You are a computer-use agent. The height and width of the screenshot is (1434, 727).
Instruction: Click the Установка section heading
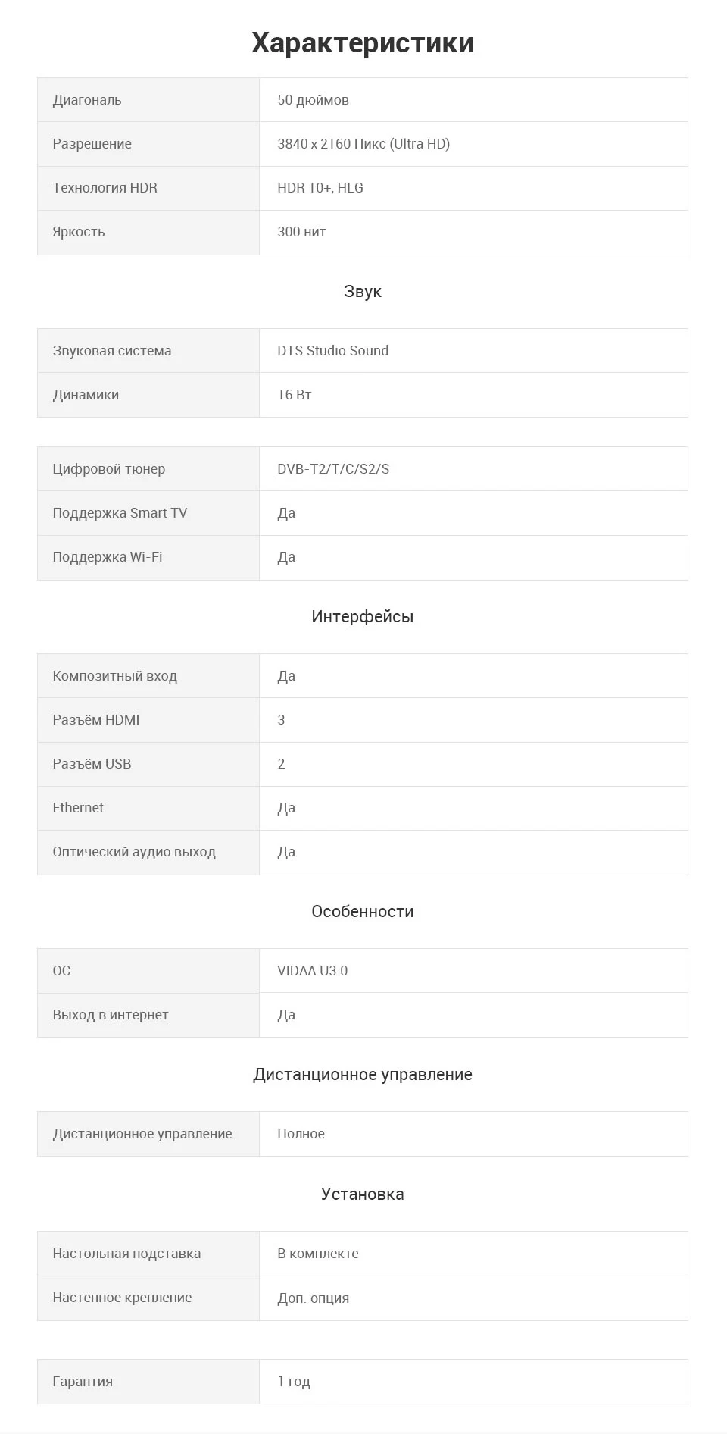pos(363,1194)
